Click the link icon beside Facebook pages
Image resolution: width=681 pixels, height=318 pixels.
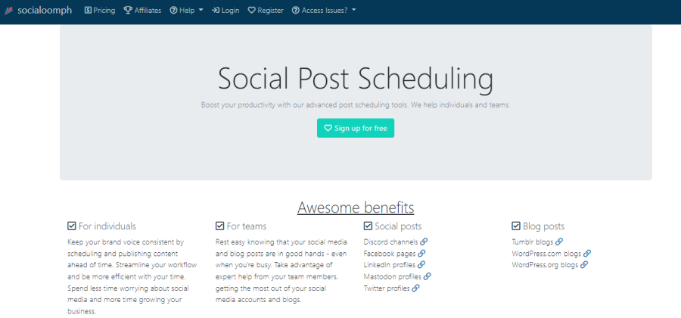pos(421,254)
